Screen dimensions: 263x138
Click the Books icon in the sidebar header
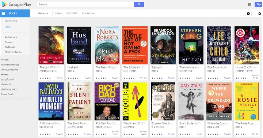[4, 13]
